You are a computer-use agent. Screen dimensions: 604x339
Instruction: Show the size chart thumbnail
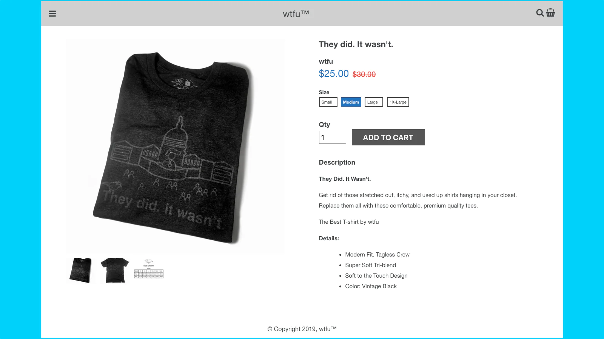(x=149, y=269)
